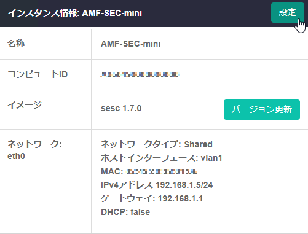Select the vlan1 interface value
This screenshot has width=308, height=234.
coord(211,158)
